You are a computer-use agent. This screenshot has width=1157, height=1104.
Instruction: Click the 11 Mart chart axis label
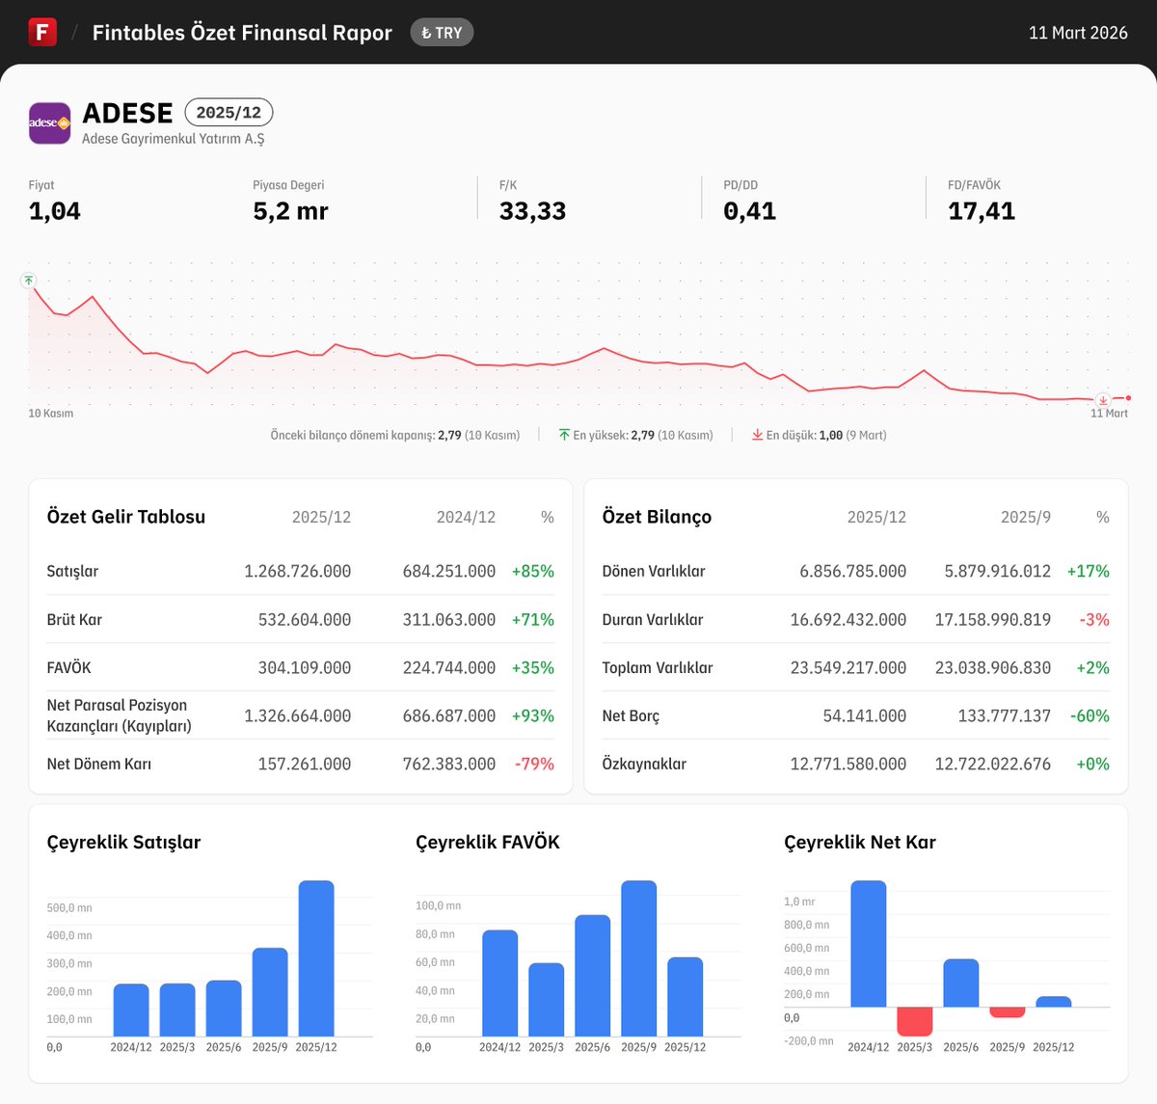pos(1109,414)
